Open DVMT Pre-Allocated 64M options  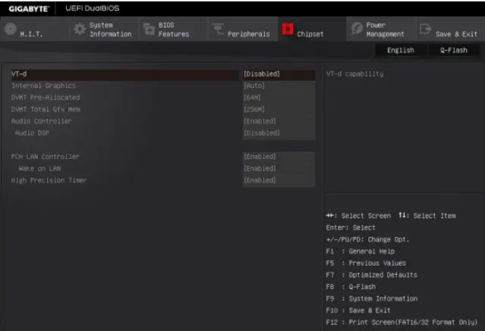(x=252, y=98)
